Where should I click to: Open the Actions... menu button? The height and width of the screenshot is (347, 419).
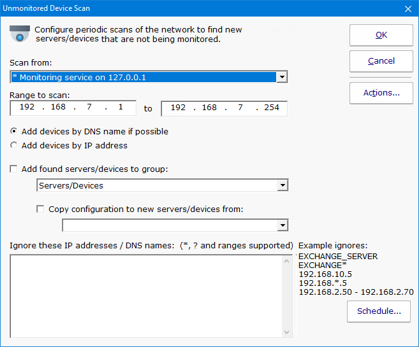click(x=381, y=93)
